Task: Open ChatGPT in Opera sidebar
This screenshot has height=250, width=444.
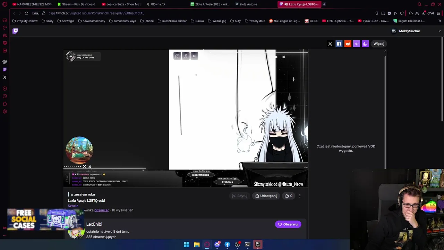Action: click(5, 62)
